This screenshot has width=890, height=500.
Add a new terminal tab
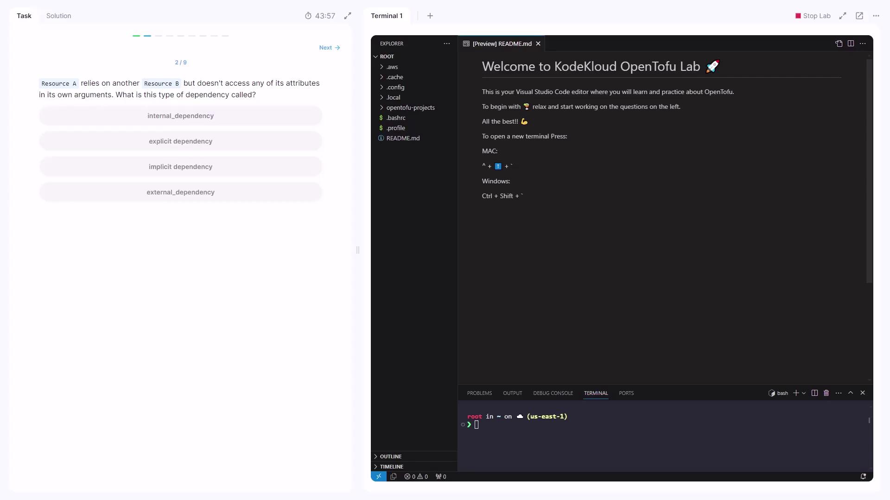click(430, 16)
